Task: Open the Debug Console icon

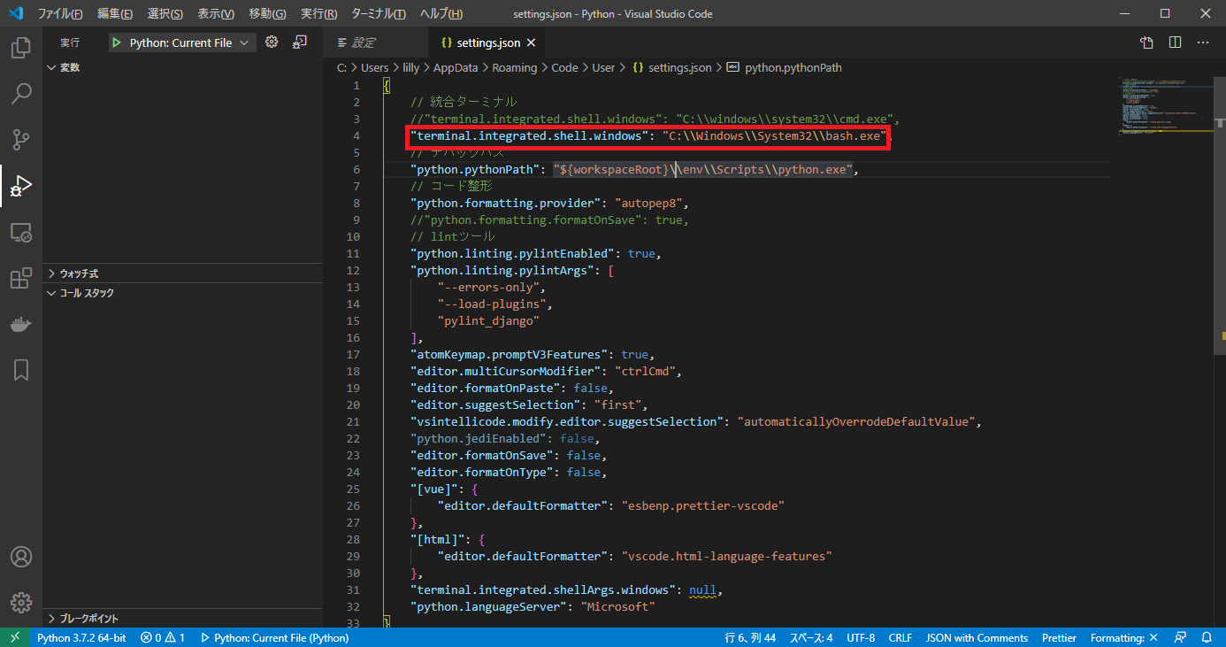Action: 300,42
